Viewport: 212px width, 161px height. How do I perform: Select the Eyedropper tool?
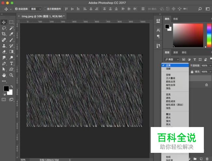click(11, 34)
